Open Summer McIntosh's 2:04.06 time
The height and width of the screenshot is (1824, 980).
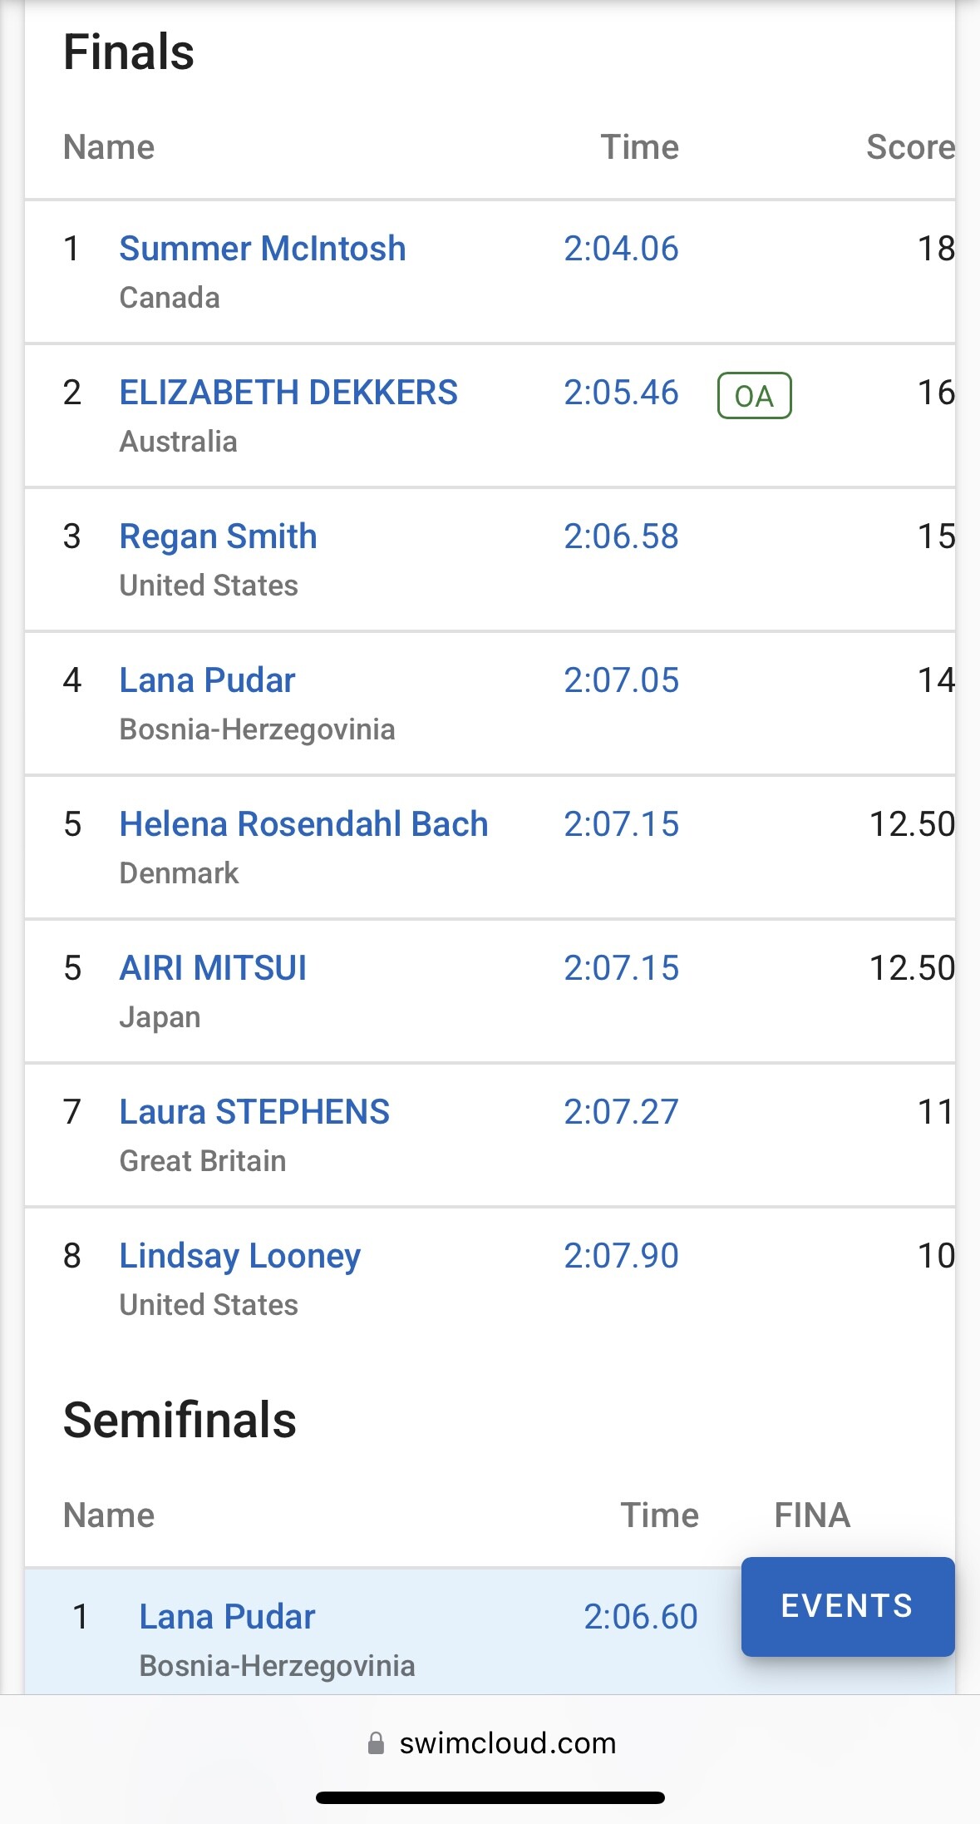(x=621, y=249)
